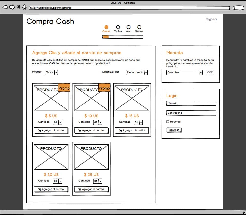Click the browser forward arrow icon
246x215 pixels.
point(12,7)
